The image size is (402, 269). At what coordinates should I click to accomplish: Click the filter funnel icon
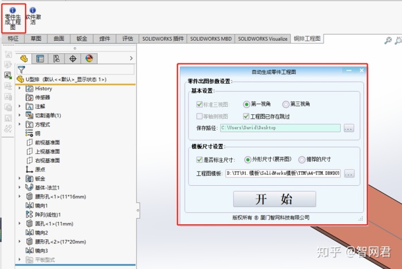(x=22, y=69)
